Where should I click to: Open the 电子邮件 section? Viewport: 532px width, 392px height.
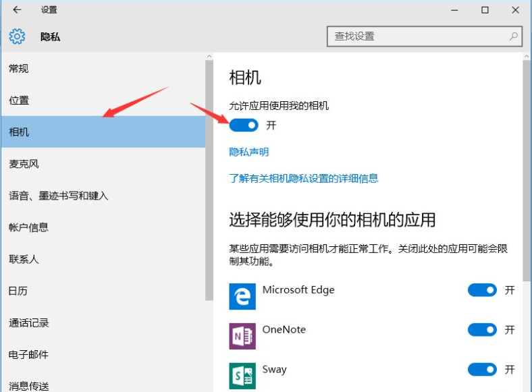[x=103, y=354]
